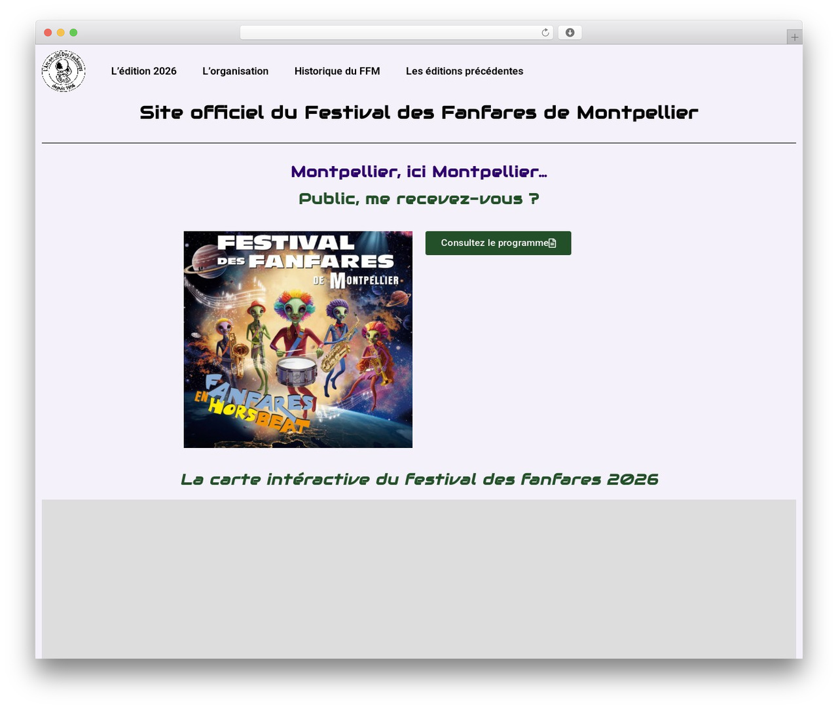Screen dimensions: 838x709
Task: Open the browser downloads button
Action: (x=570, y=33)
